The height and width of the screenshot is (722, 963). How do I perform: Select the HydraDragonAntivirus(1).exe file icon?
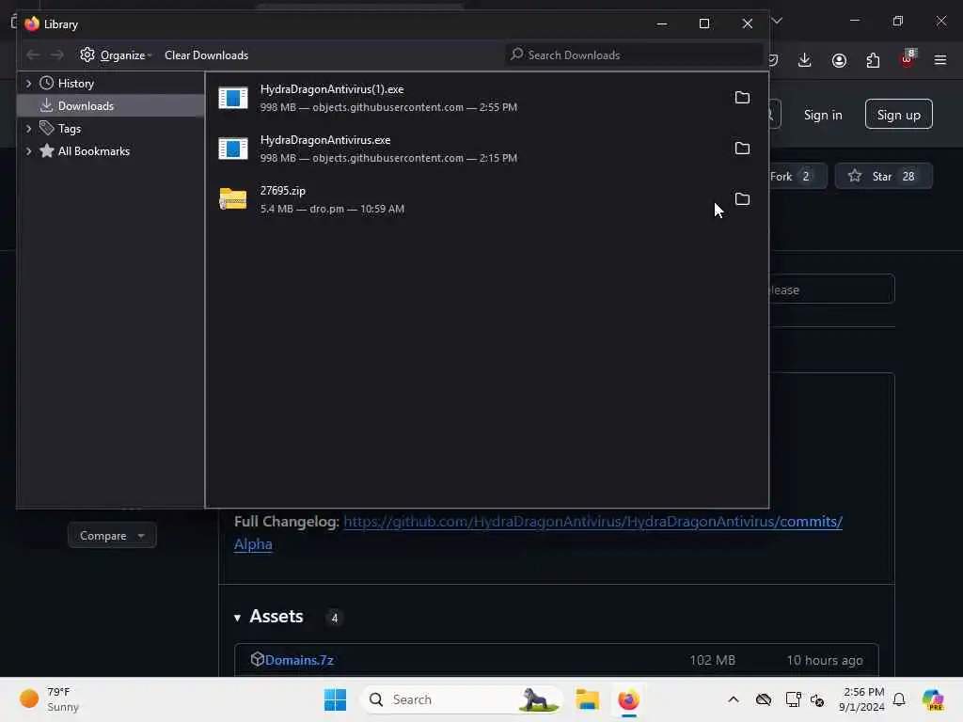pyautogui.click(x=233, y=98)
